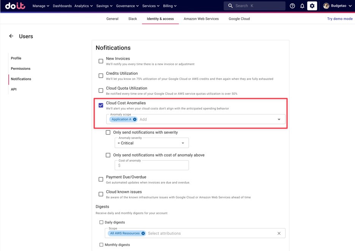This screenshot has height=251, width=355.
Task: Open the Manage menu
Action: [41, 6]
